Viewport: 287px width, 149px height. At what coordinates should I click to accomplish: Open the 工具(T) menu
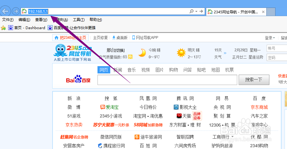point(79,19)
